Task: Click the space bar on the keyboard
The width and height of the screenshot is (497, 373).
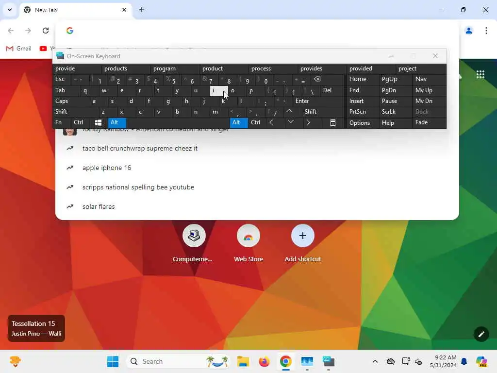Action: [x=178, y=123]
